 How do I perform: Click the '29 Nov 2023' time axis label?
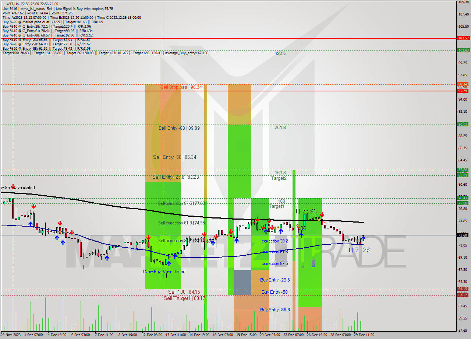[10, 335]
